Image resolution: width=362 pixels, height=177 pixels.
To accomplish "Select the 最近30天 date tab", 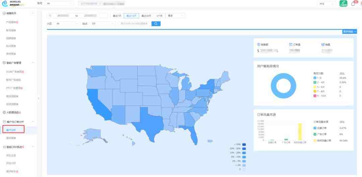I will click(146, 16).
